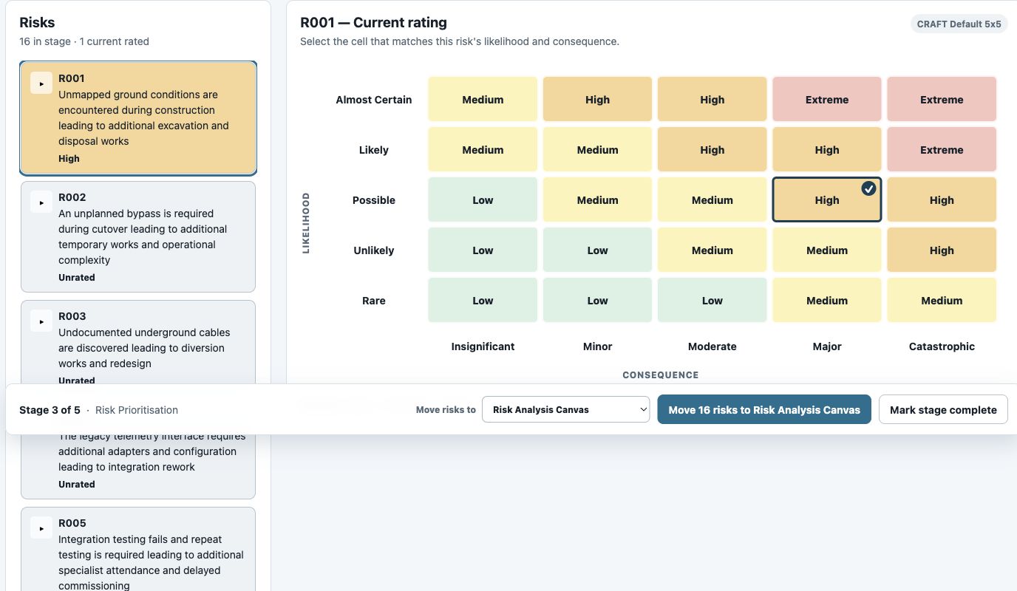This screenshot has width=1017, height=591.
Task: Pick the Almost Certain and Minor High cell
Action: tap(597, 99)
